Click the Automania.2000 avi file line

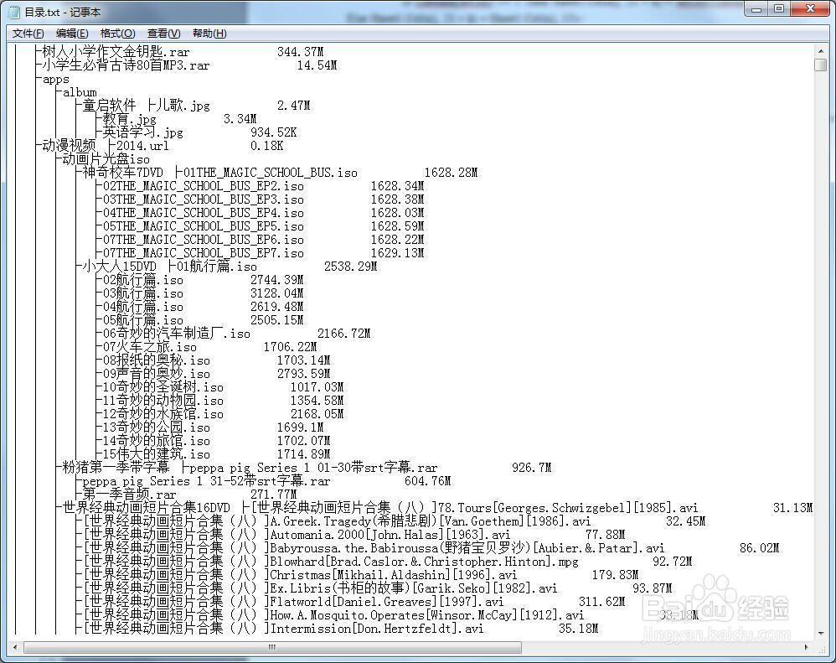(x=297, y=535)
